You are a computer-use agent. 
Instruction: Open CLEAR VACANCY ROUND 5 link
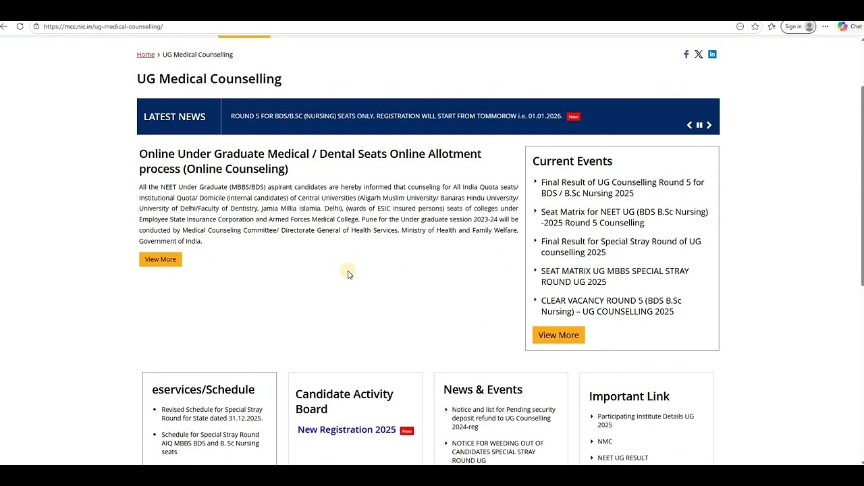[611, 306]
